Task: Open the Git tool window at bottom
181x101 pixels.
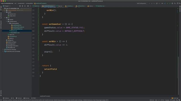Action: pos(12,98)
